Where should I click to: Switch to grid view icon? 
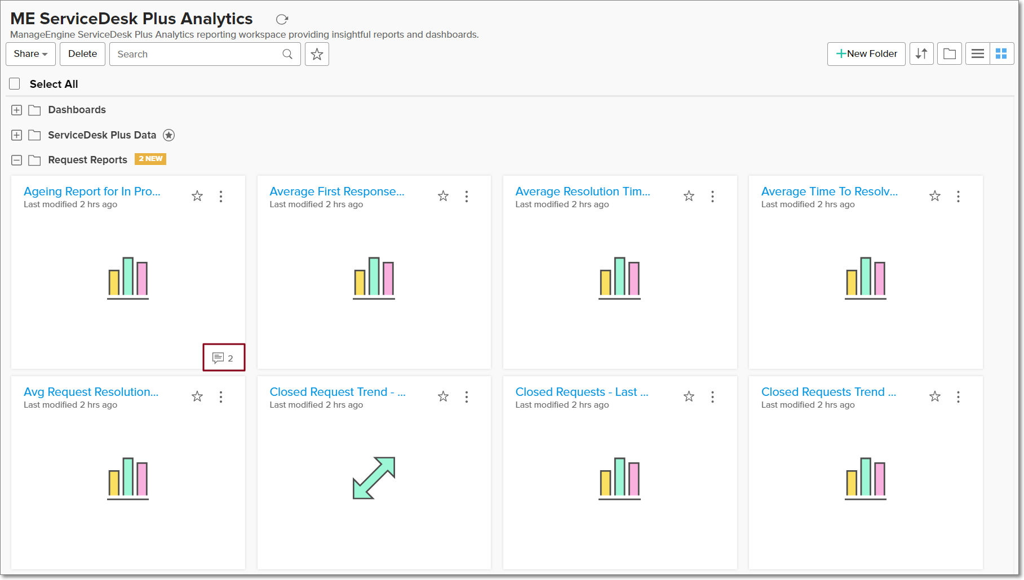click(x=1001, y=53)
